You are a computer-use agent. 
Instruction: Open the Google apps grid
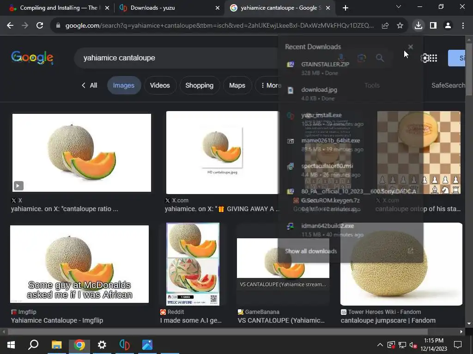click(x=433, y=58)
